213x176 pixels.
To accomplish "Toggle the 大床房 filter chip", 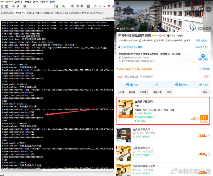I will [x=121, y=92].
